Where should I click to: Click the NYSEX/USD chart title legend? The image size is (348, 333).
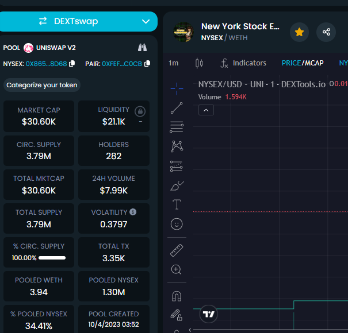tap(262, 84)
